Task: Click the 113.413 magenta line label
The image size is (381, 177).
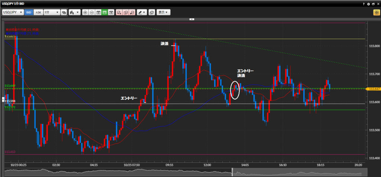Action: click(x=10, y=152)
